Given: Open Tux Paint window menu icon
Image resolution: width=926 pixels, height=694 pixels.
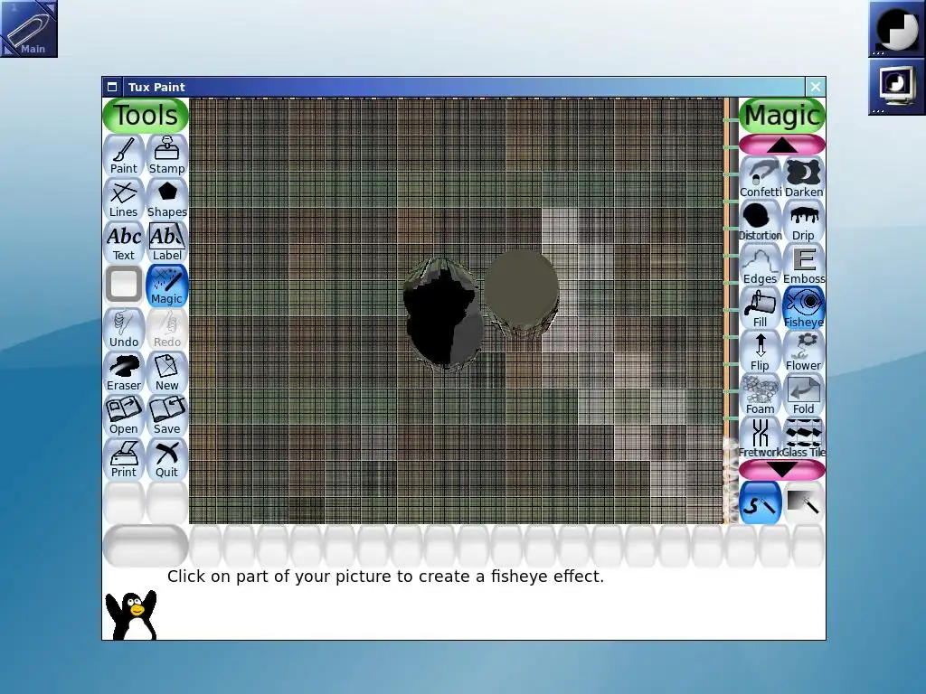Looking at the screenshot, I should click(x=112, y=88).
